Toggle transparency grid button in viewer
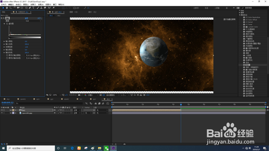Screen dimensions: 269x151 pos(104,95)
